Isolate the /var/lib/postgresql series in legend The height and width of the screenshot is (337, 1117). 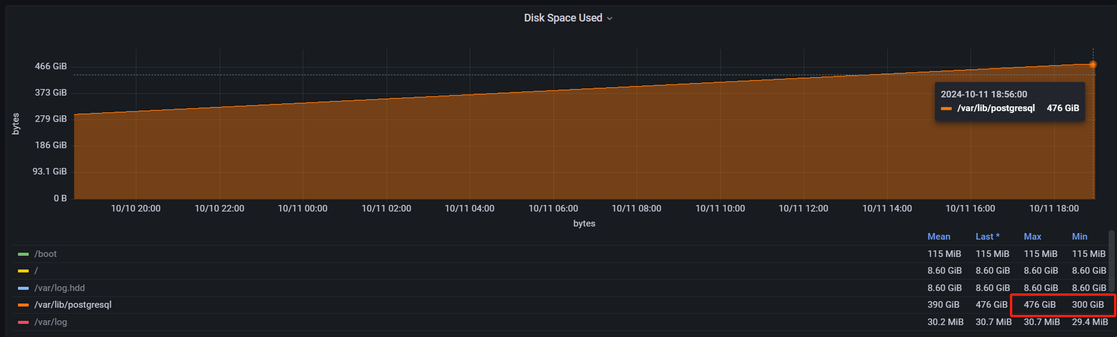click(x=73, y=305)
